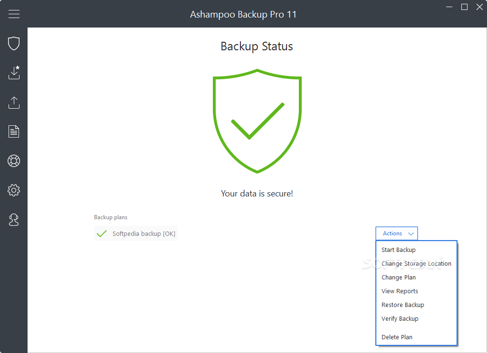Open the hamburger menu

pos(14,14)
